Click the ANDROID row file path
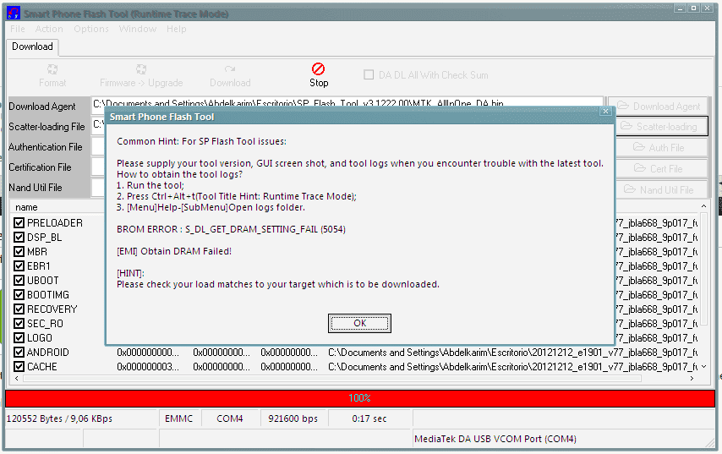The width and height of the screenshot is (722, 454). [513, 353]
